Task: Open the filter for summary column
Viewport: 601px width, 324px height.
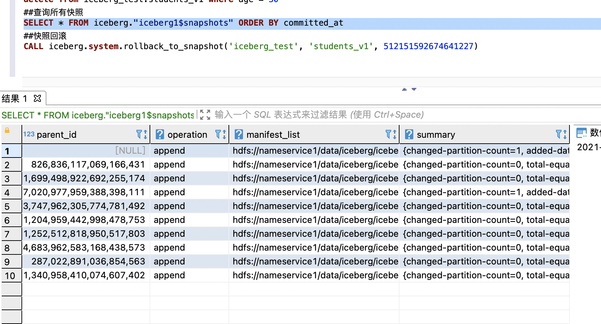Action: [559, 134]
